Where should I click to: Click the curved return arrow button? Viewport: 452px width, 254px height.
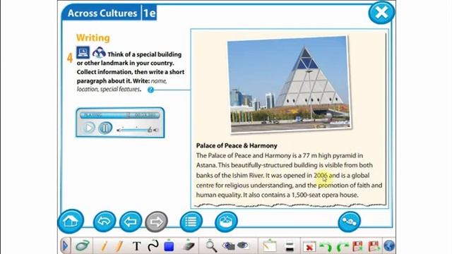pyautogui.click(x=105, y=222)
